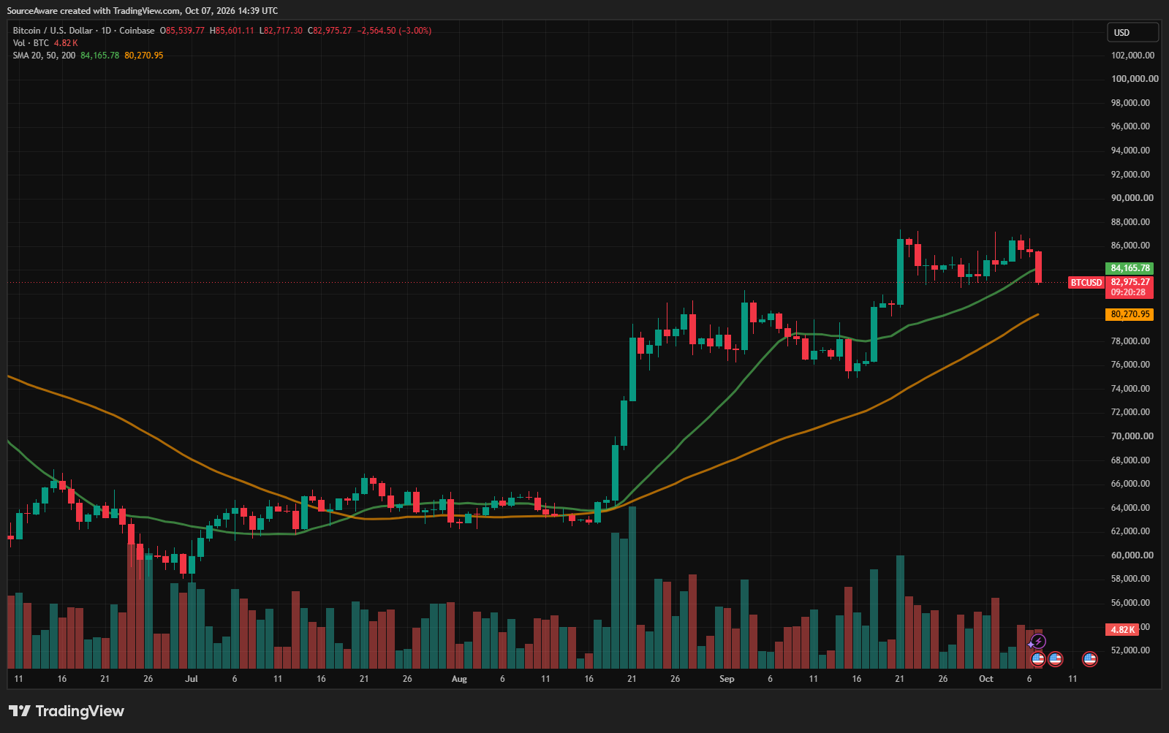Click the change value −2,564.50 (−3.00%)
Viewport: 1169px width, 733px height.
[x=394, y=31]
